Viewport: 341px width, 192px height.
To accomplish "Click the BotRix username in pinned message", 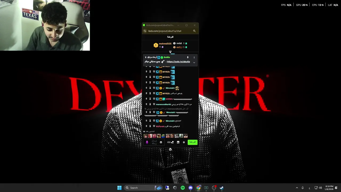I will tap(167, 57).
